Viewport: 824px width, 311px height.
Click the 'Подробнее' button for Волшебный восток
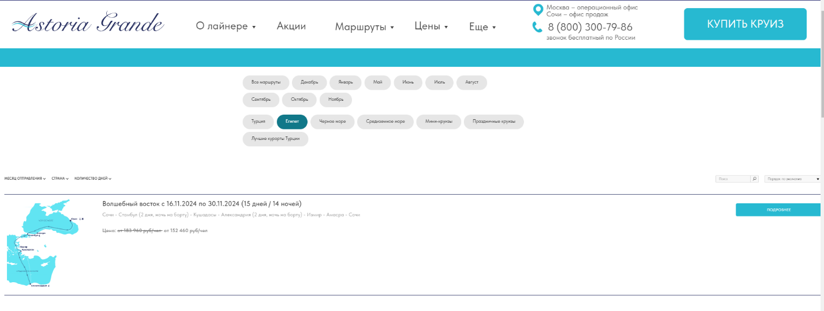(x=778, y=210)
